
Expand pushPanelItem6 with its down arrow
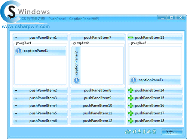16,121
